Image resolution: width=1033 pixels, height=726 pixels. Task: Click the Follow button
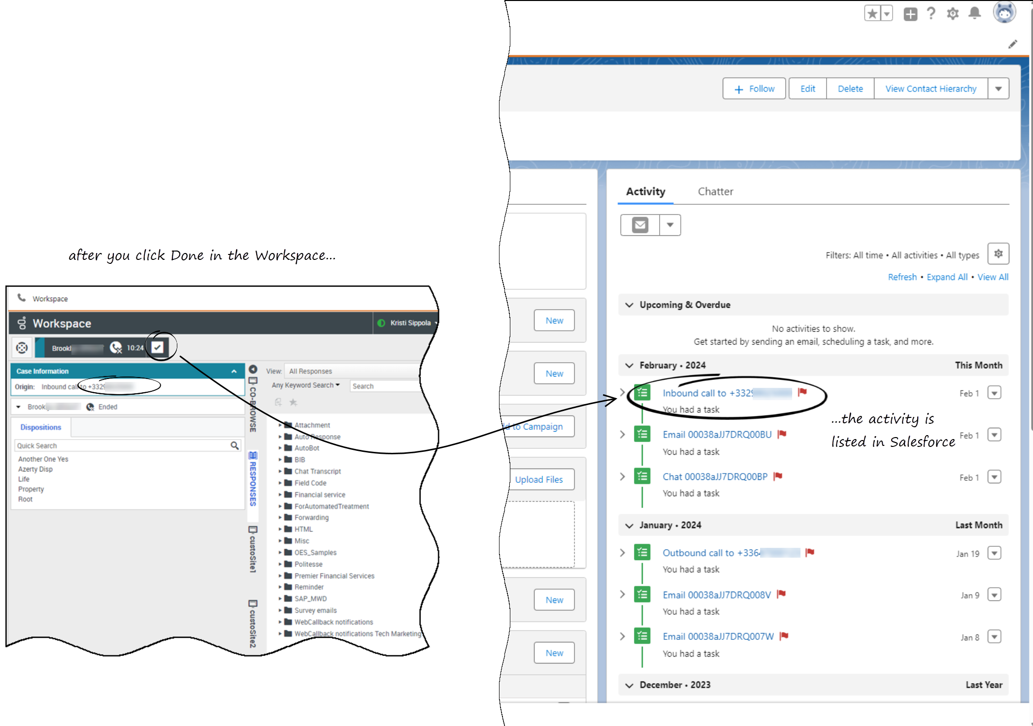tap(754, 89)
